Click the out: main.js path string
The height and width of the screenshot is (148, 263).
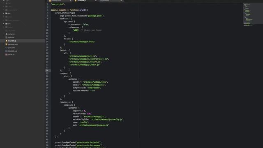pos(94,125)
